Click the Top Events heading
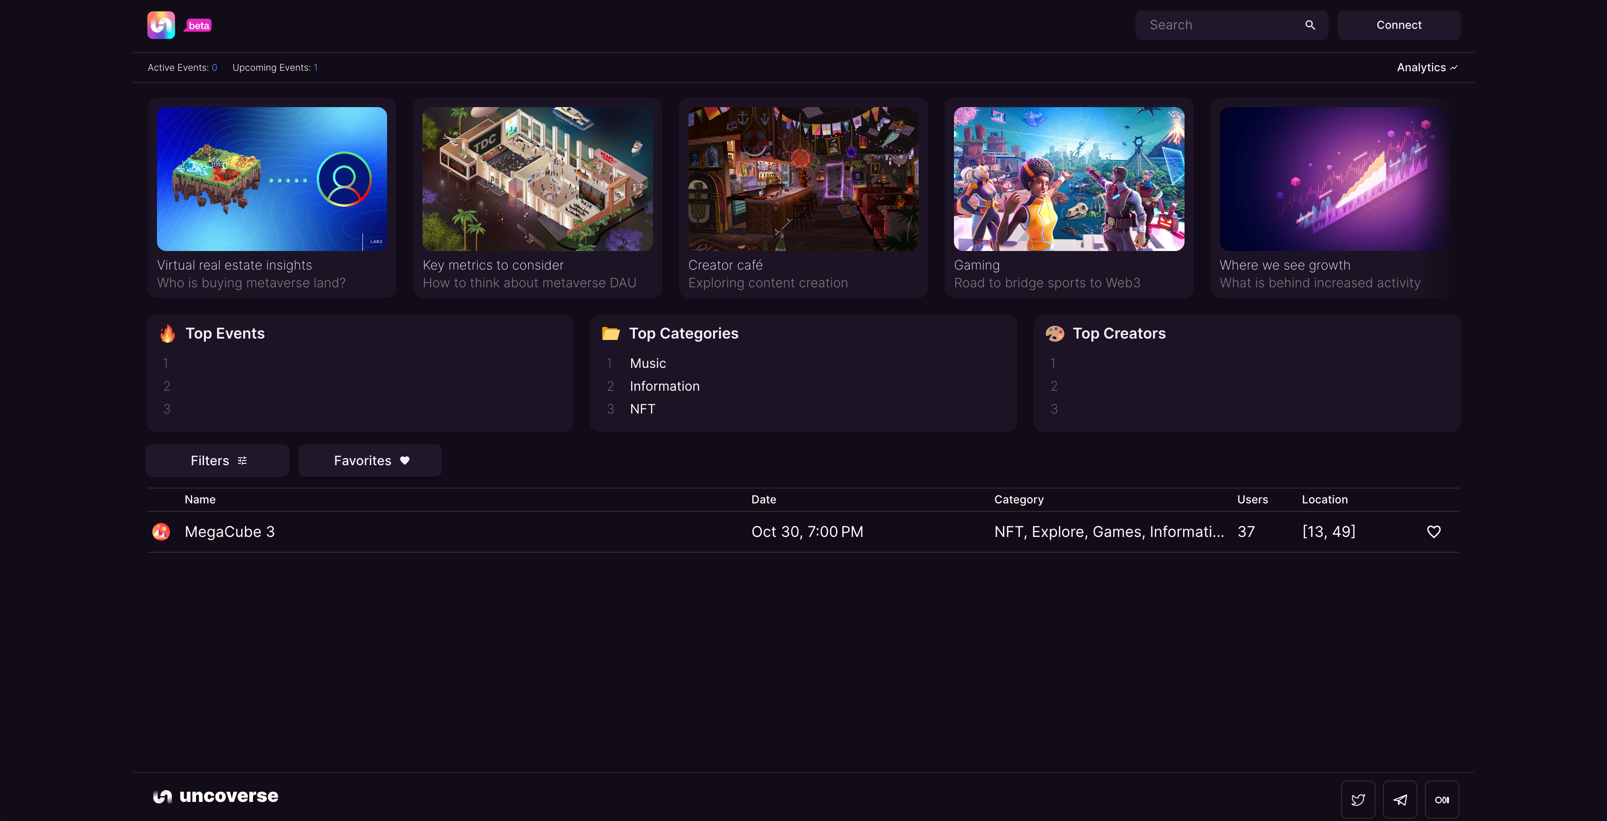The image size is (1607, 821). tap(225, 334)
